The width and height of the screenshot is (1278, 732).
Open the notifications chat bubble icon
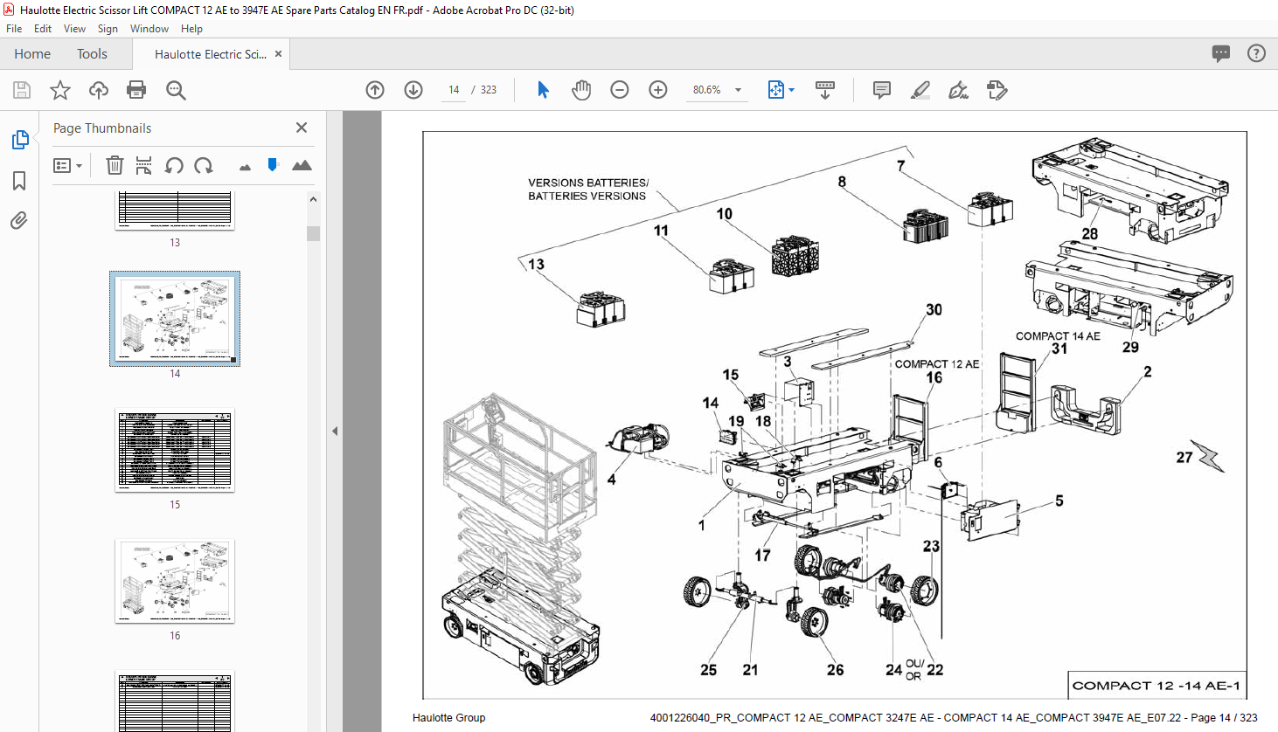point(1221,53)
